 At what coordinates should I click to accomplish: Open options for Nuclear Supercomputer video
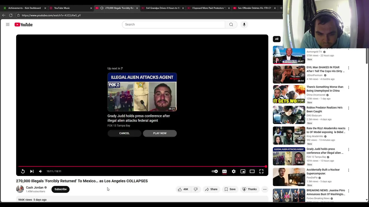pos(349,170)
